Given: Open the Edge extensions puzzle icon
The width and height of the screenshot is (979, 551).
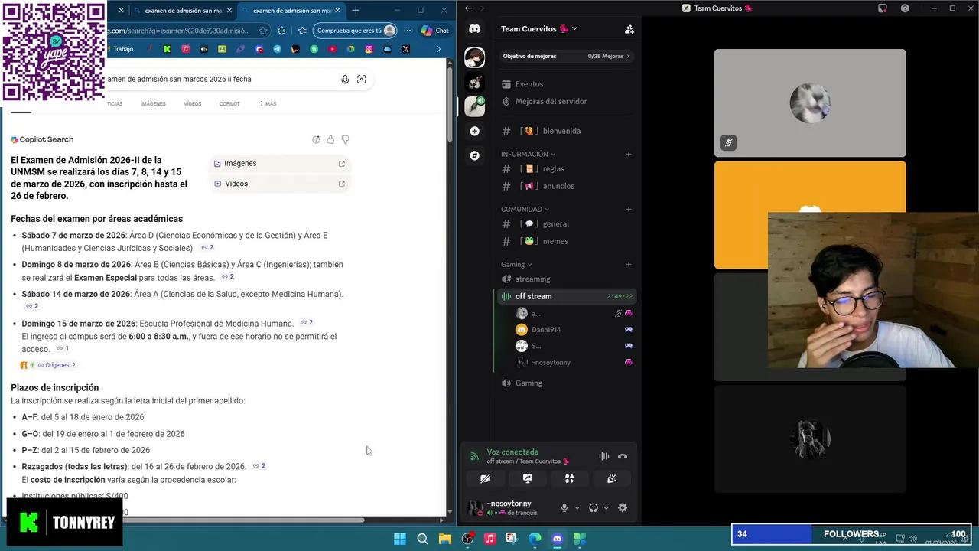Looking at the screenshot, I should [x=281, y=31].
